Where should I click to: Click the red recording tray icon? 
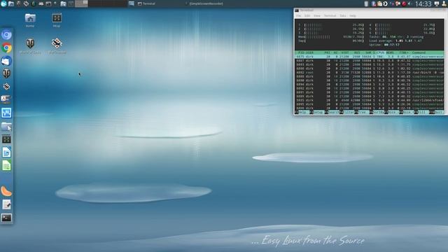404,3
